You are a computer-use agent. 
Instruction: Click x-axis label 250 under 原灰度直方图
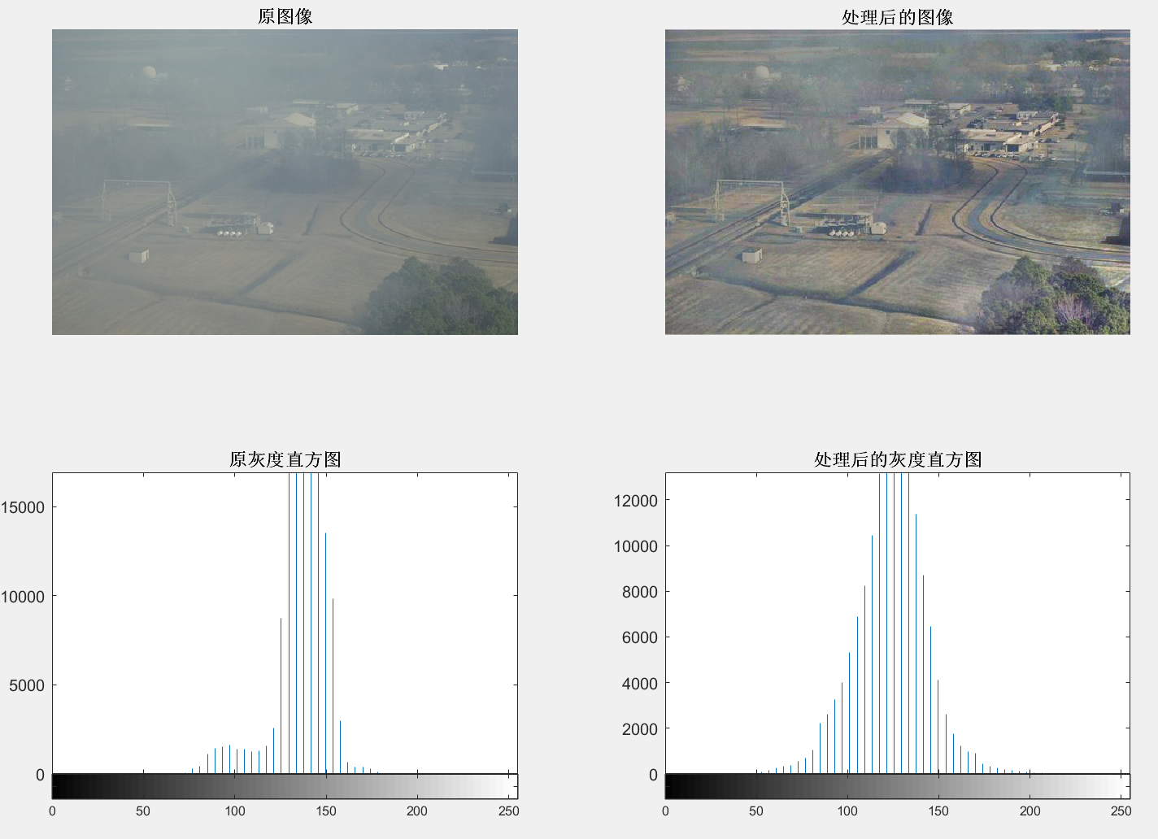click(508, 811)
